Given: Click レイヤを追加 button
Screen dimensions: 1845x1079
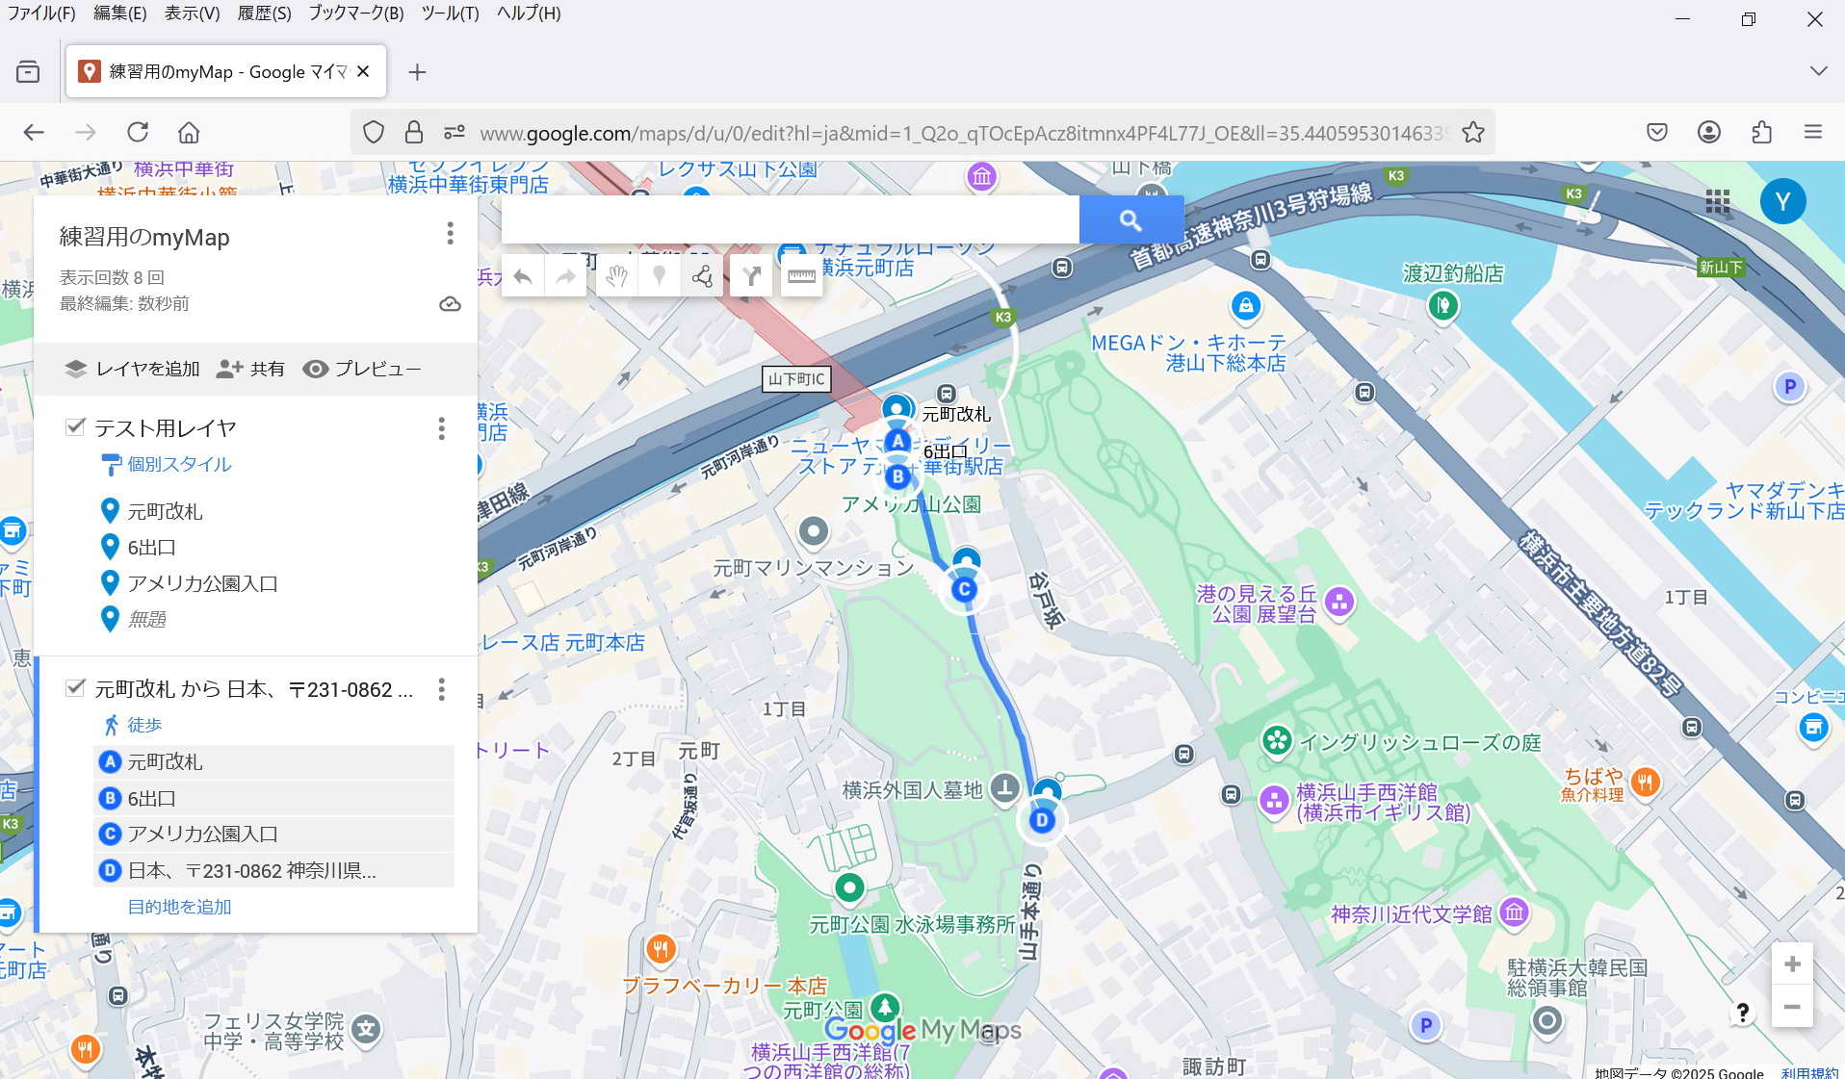Looking at the screenshot, I should pos(132,369).
